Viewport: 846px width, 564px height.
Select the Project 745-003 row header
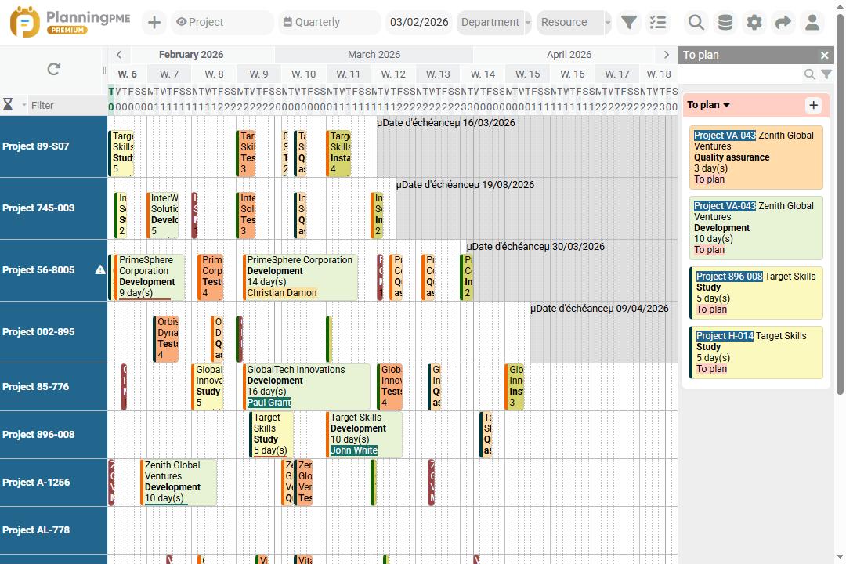[53, 208]
